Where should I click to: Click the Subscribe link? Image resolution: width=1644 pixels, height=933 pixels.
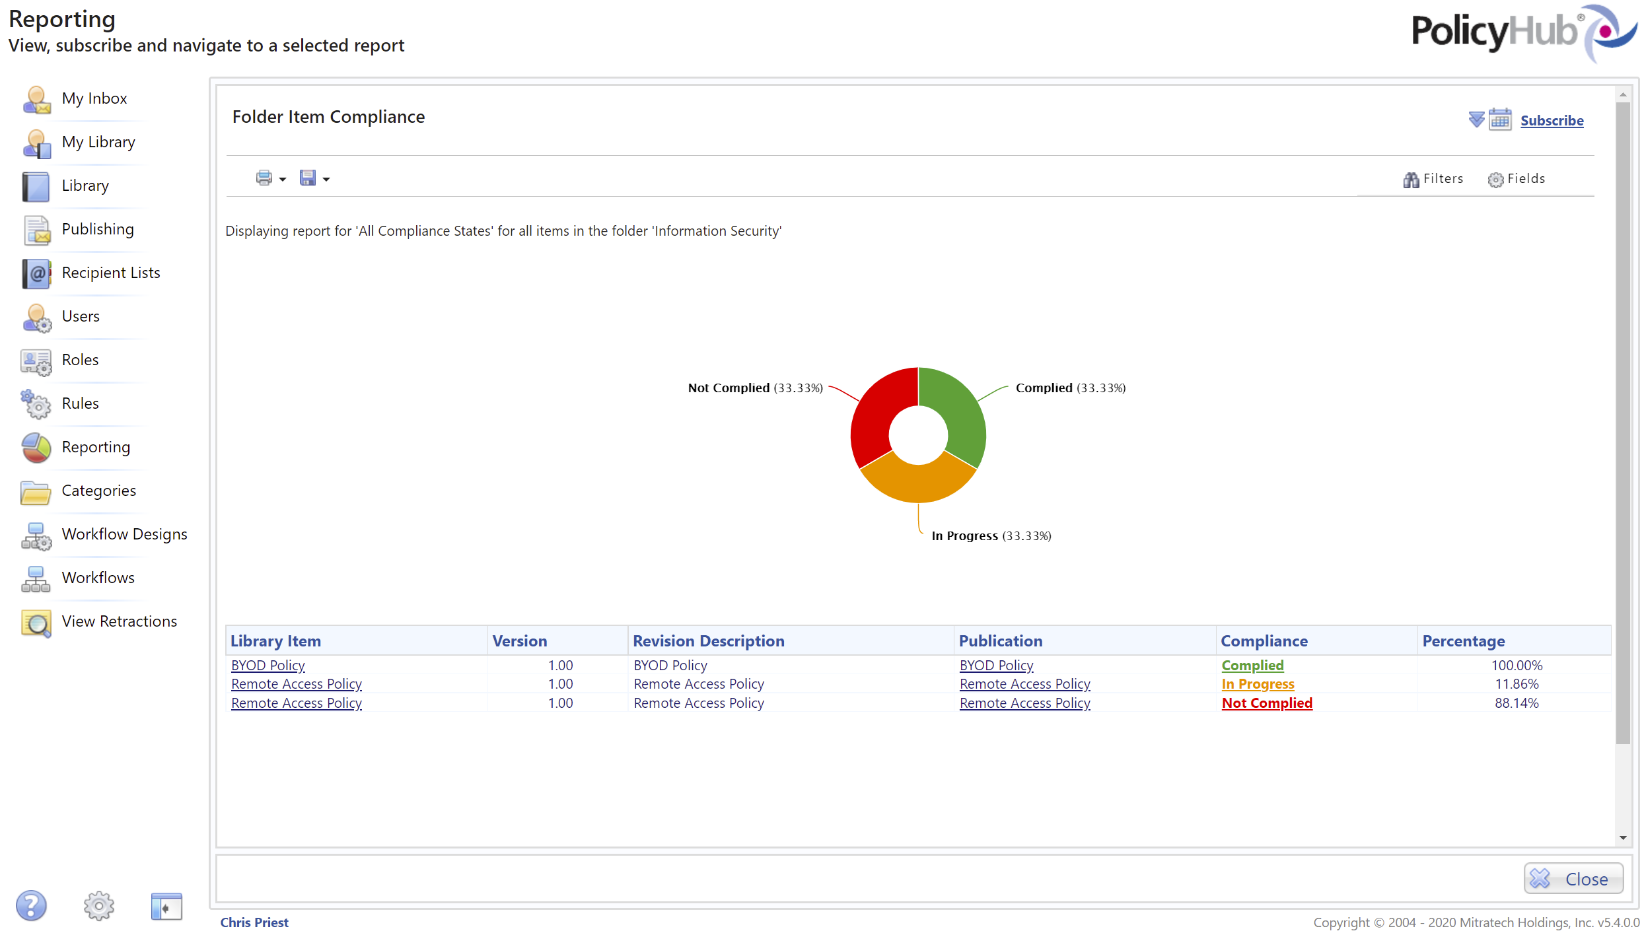pyautogui.click(x=1552, y=121)
